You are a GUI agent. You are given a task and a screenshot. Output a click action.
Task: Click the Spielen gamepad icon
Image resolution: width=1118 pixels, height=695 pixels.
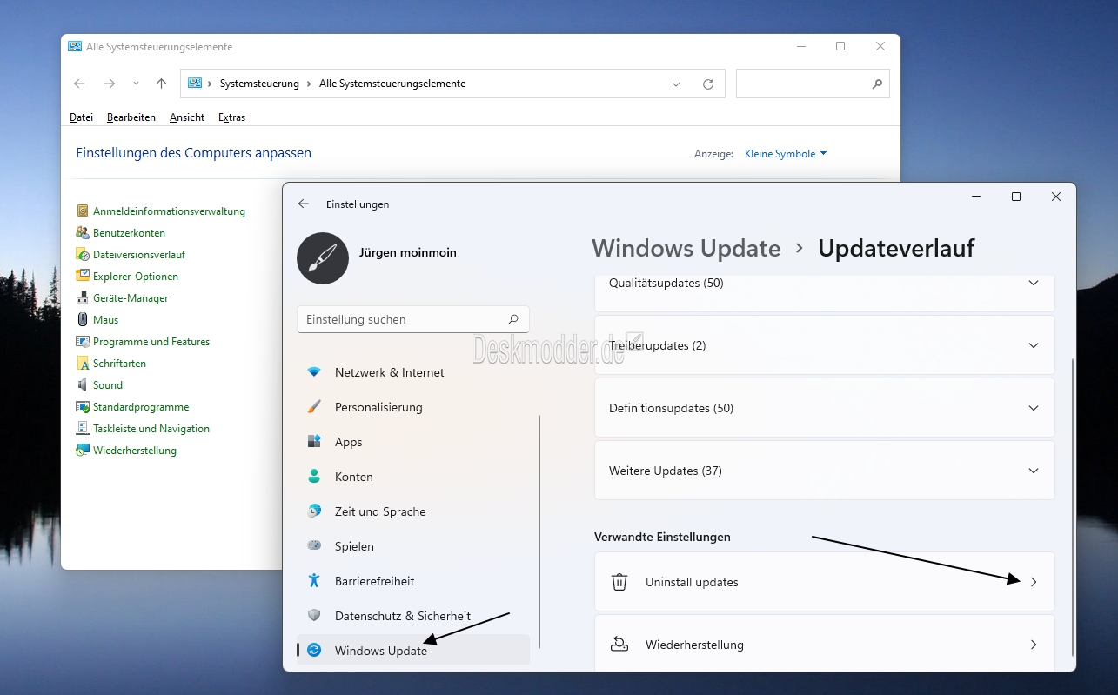point(314,546)
